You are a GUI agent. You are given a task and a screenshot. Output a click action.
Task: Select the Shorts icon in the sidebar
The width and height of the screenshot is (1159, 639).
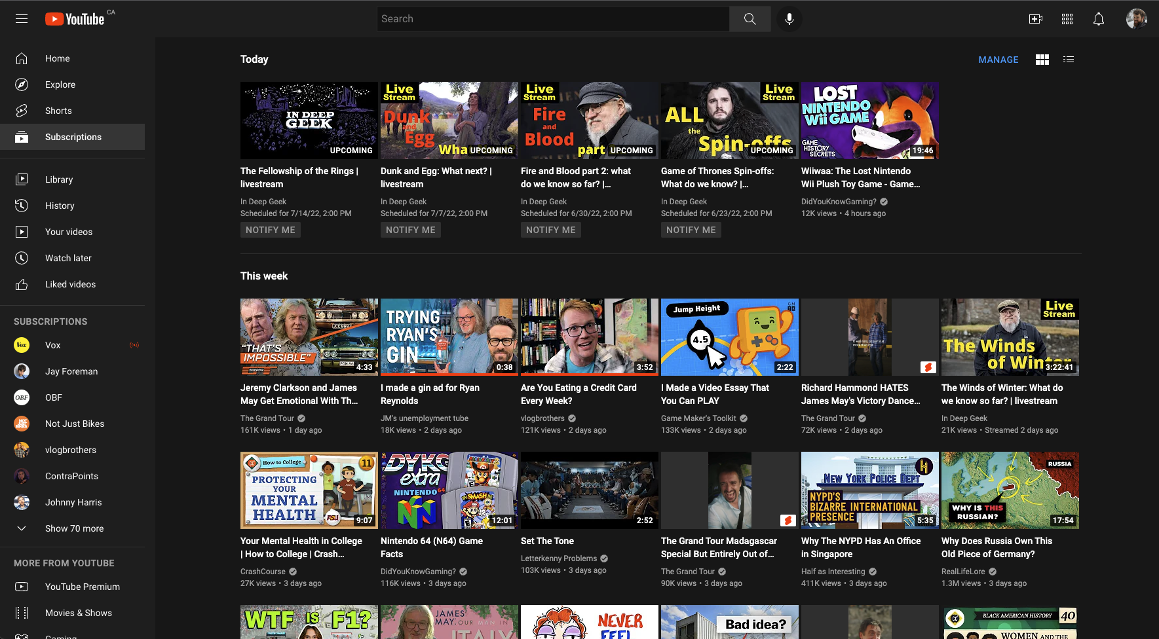[22, 111]
